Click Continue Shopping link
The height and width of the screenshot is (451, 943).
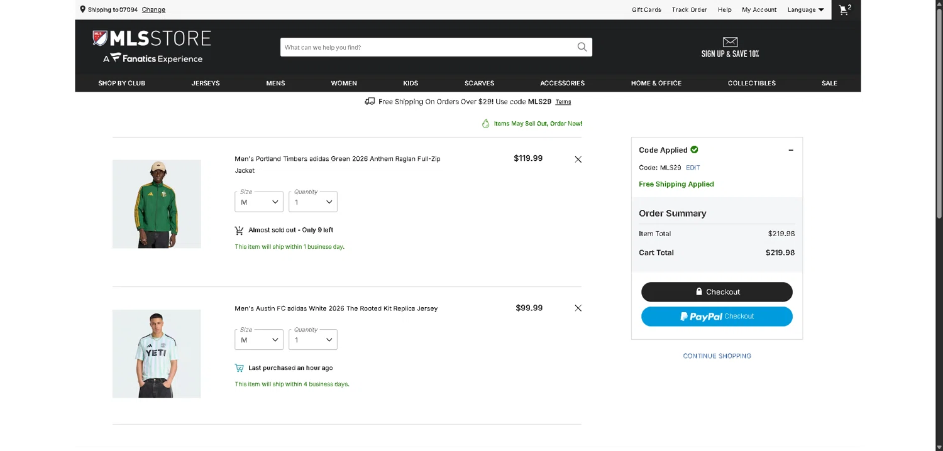coord(717,356)
